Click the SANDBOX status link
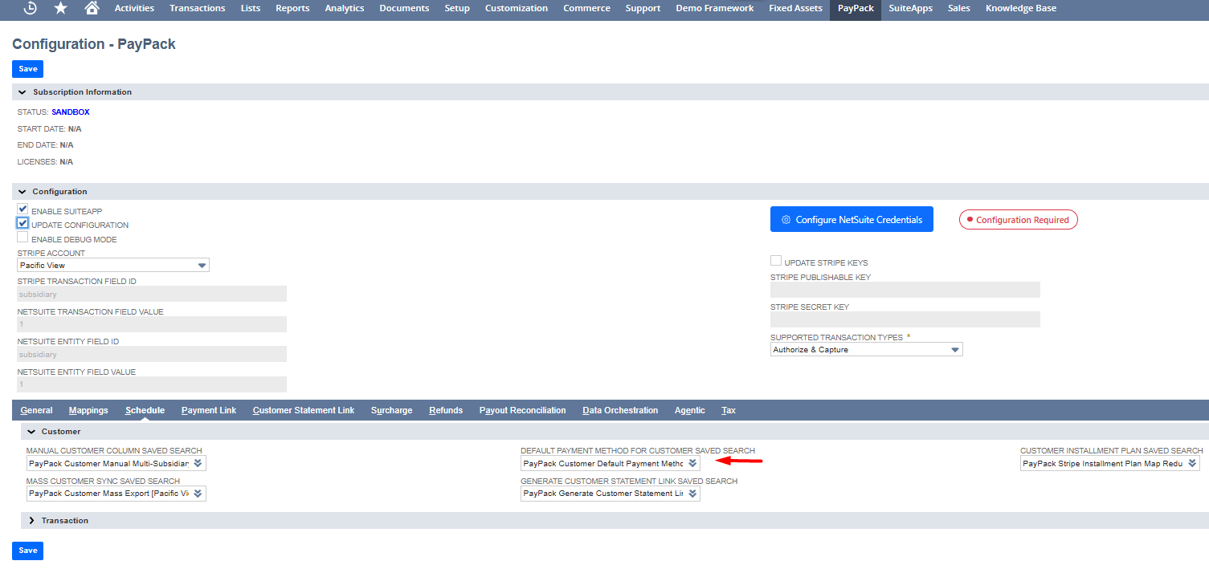Image resolution: width=1209 pixels, height=569 pixels. coord(71,112)
